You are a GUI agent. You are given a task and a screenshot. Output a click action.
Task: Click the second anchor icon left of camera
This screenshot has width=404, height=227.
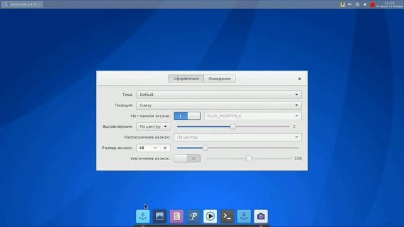point(244,216)
